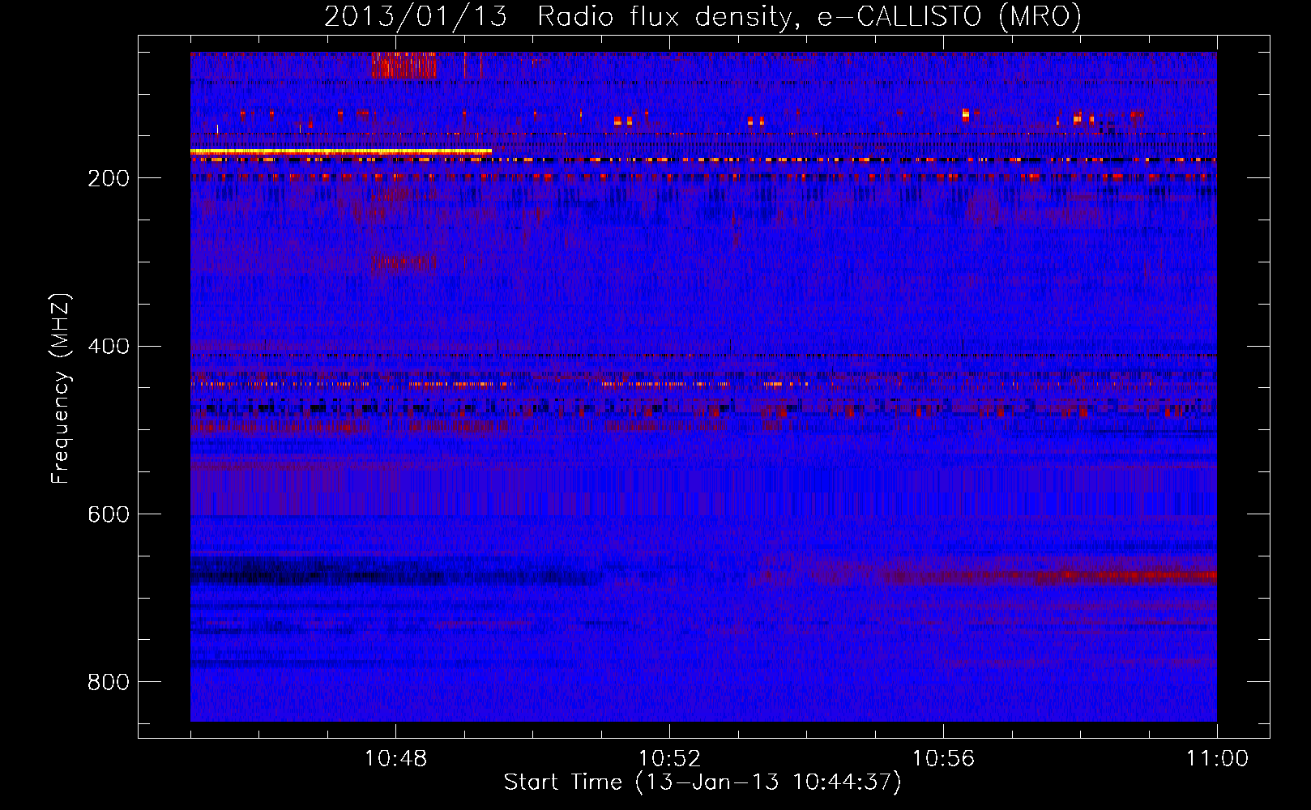Click the 10:52 time axis label
Image resolution: width=1311 pixels, height=810 pixels.
(669, 759)
